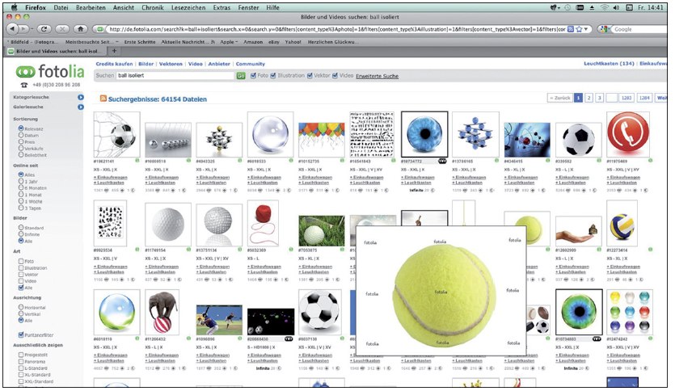
Task: Open the soccer ball in net thumbnail
Action: pyautogui.click(x=116, y=135)
